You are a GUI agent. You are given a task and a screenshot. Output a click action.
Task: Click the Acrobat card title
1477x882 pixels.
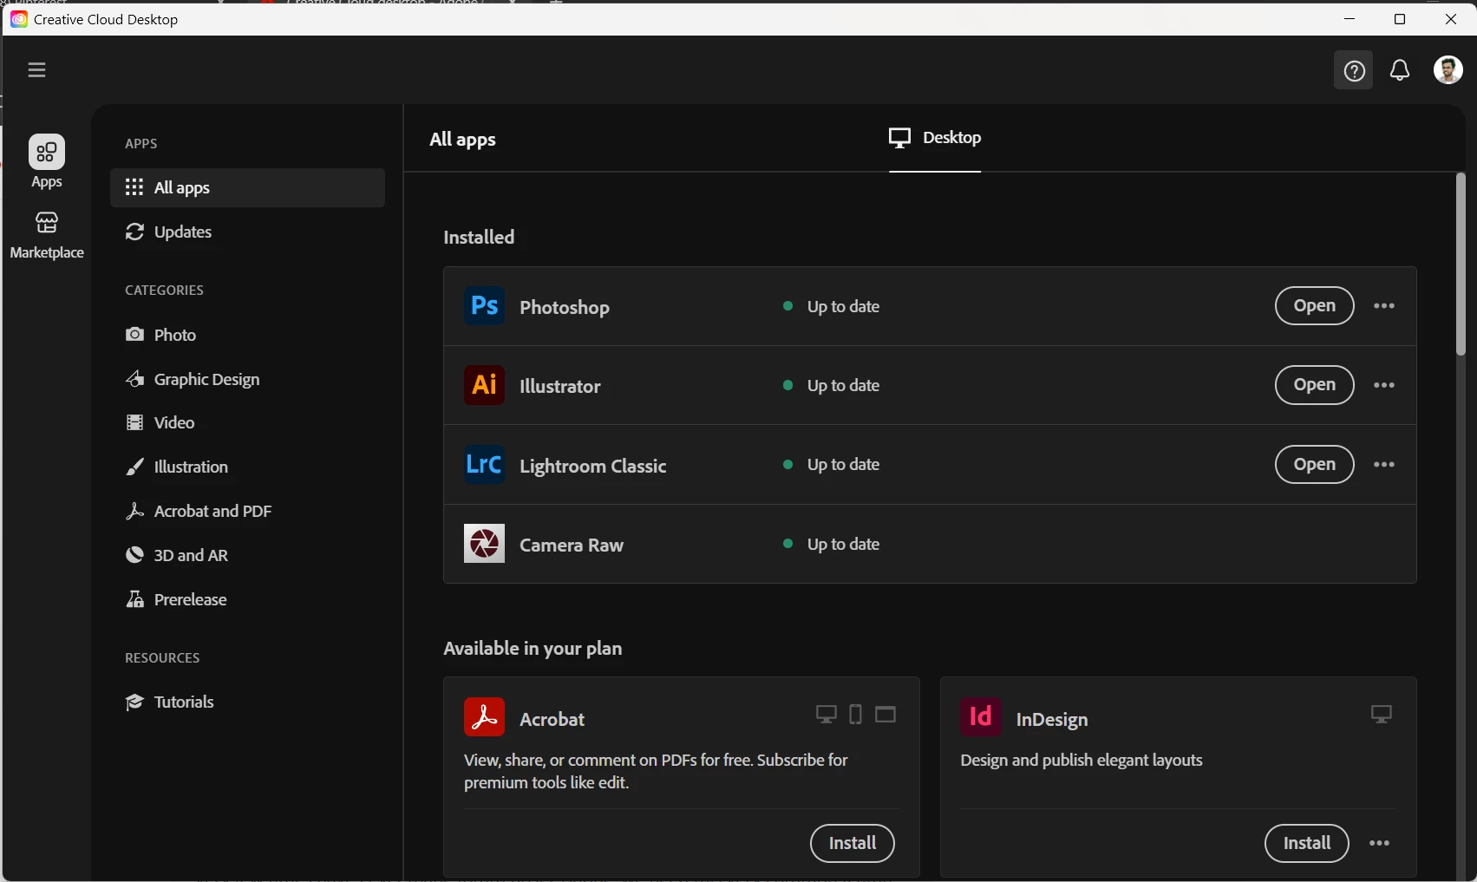click(x=552, y=719)
